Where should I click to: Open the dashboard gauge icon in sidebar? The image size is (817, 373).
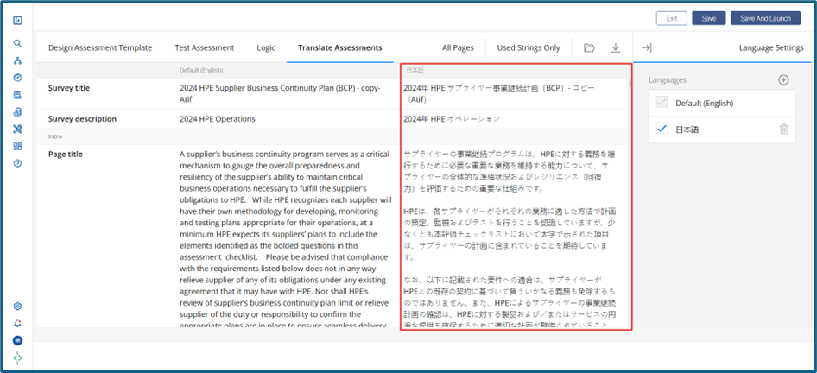coord(17,78)
